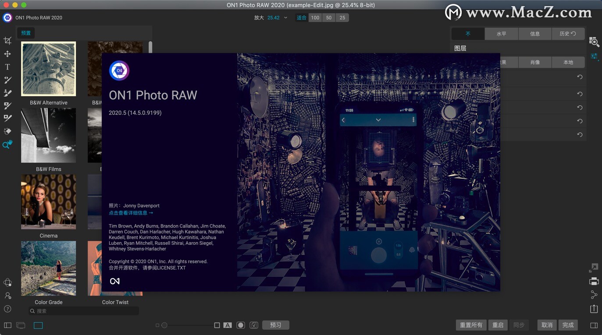Click the 搜索 preset search field
Screen dimensions: 602x335
click(84, 311)
